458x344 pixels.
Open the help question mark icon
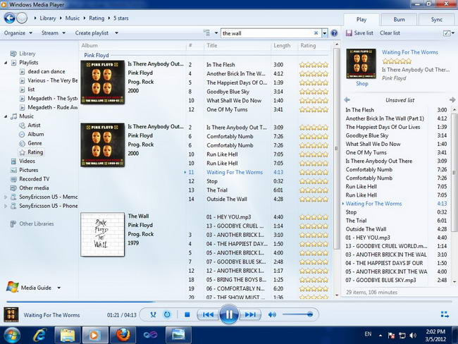click(x=334, y=33)
